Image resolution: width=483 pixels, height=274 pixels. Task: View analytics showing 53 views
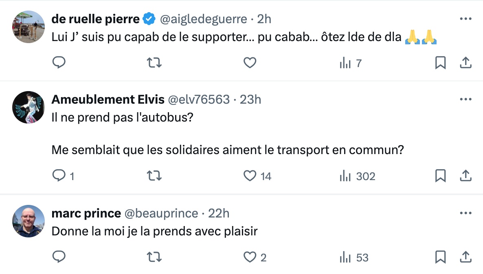pyautogui.click(x=354, y=257)
